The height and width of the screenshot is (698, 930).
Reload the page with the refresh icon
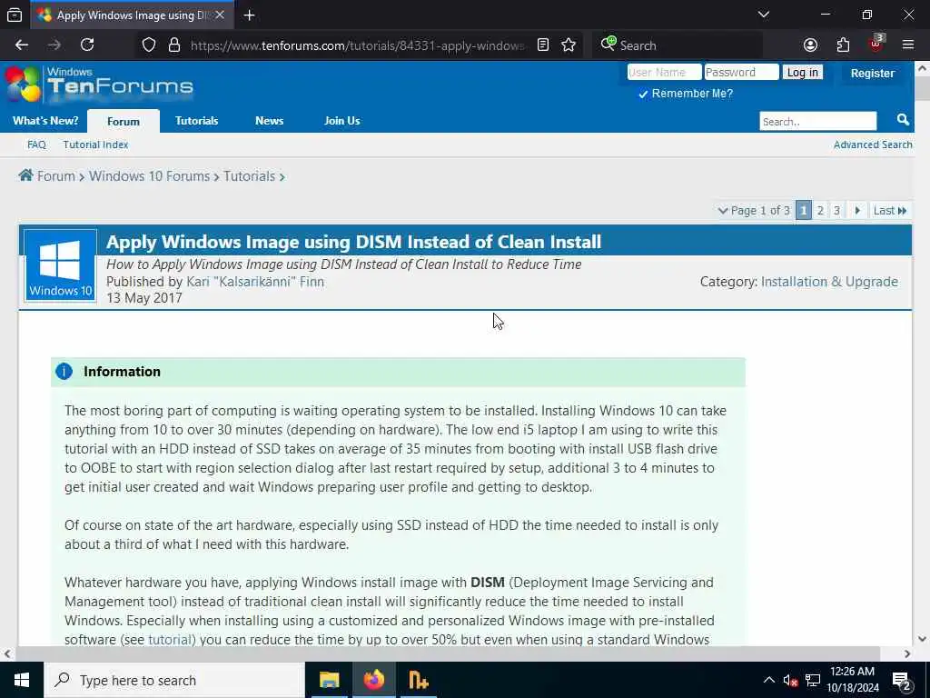87,45
